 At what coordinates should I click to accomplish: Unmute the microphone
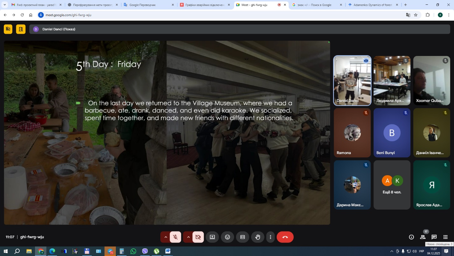click(x=175, y=237)
